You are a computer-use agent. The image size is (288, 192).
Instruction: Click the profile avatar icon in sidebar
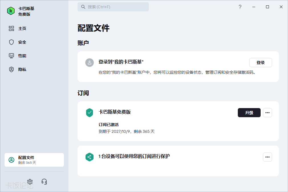11,160
